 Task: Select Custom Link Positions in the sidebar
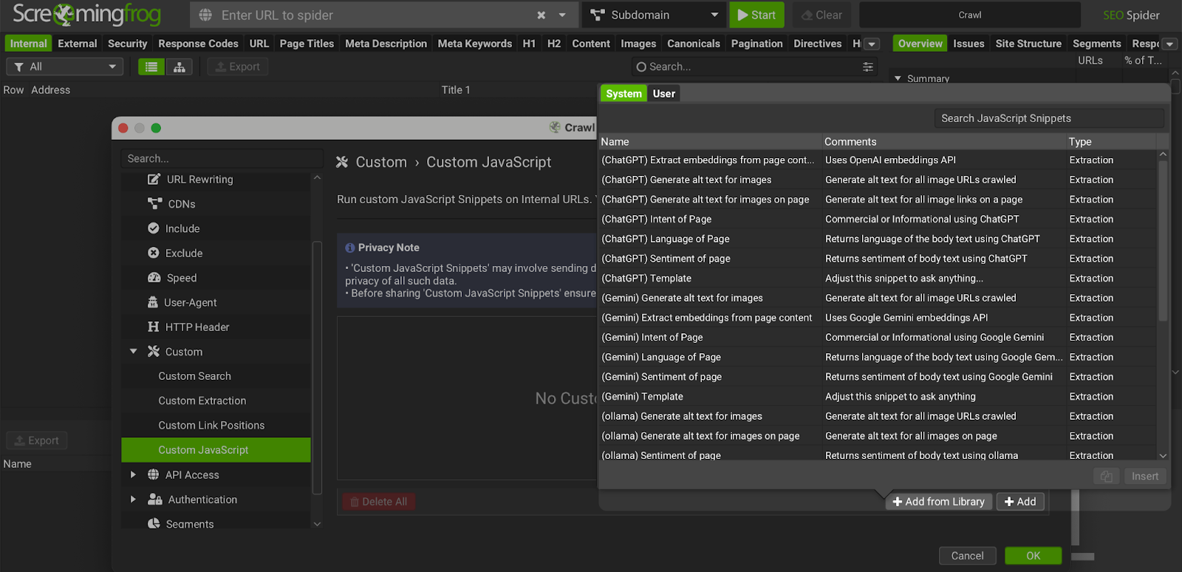216,425
